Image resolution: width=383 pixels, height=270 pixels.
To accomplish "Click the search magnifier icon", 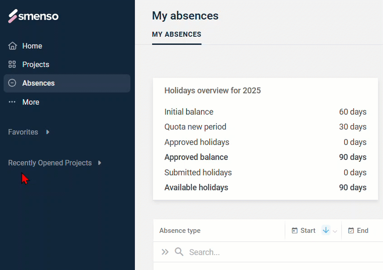I will click(x=179, y=252).
